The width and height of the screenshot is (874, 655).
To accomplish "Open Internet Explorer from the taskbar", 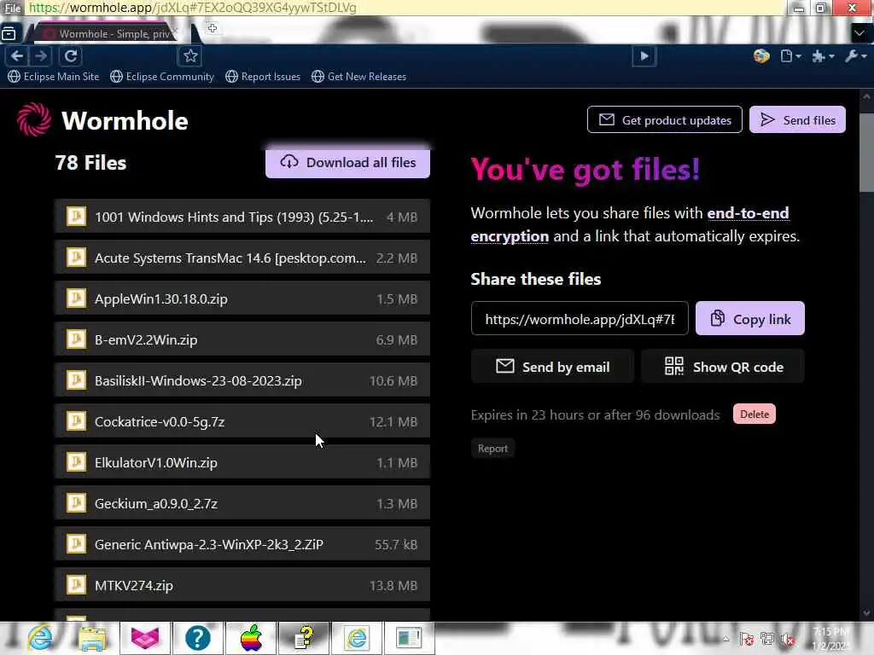I will (x=40, y=638).
